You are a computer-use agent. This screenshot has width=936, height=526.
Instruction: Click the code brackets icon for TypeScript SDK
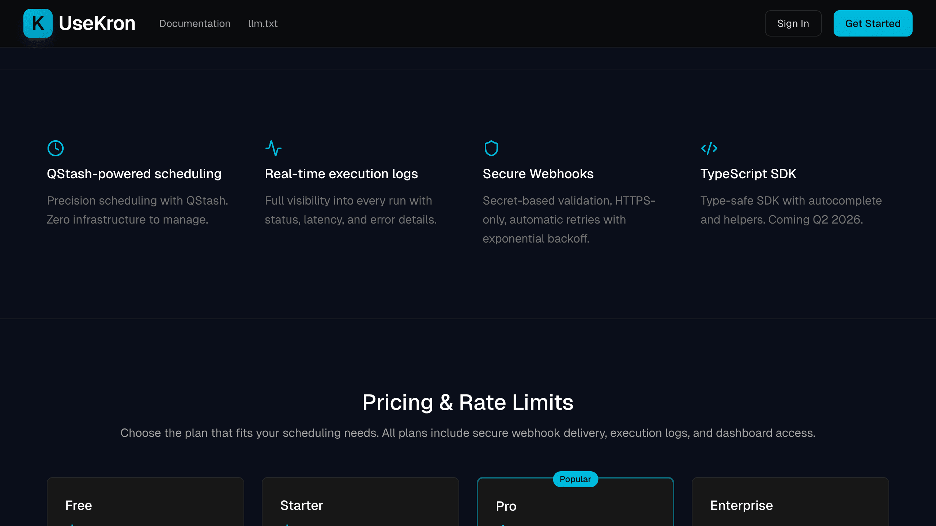709,148
